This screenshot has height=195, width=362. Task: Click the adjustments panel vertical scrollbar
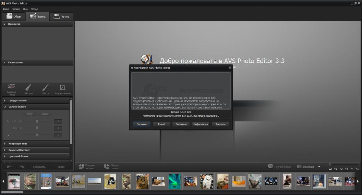click(71, 122)
